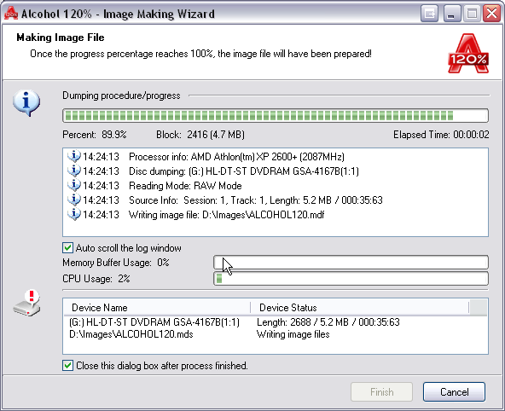Click info icon of Processor info log entry
505x411 pixels.
[x=73, y=156]
